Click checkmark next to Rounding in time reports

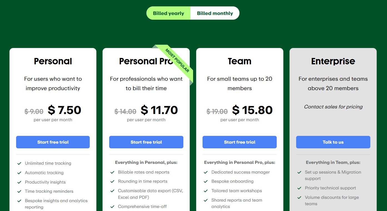(113, 182)
